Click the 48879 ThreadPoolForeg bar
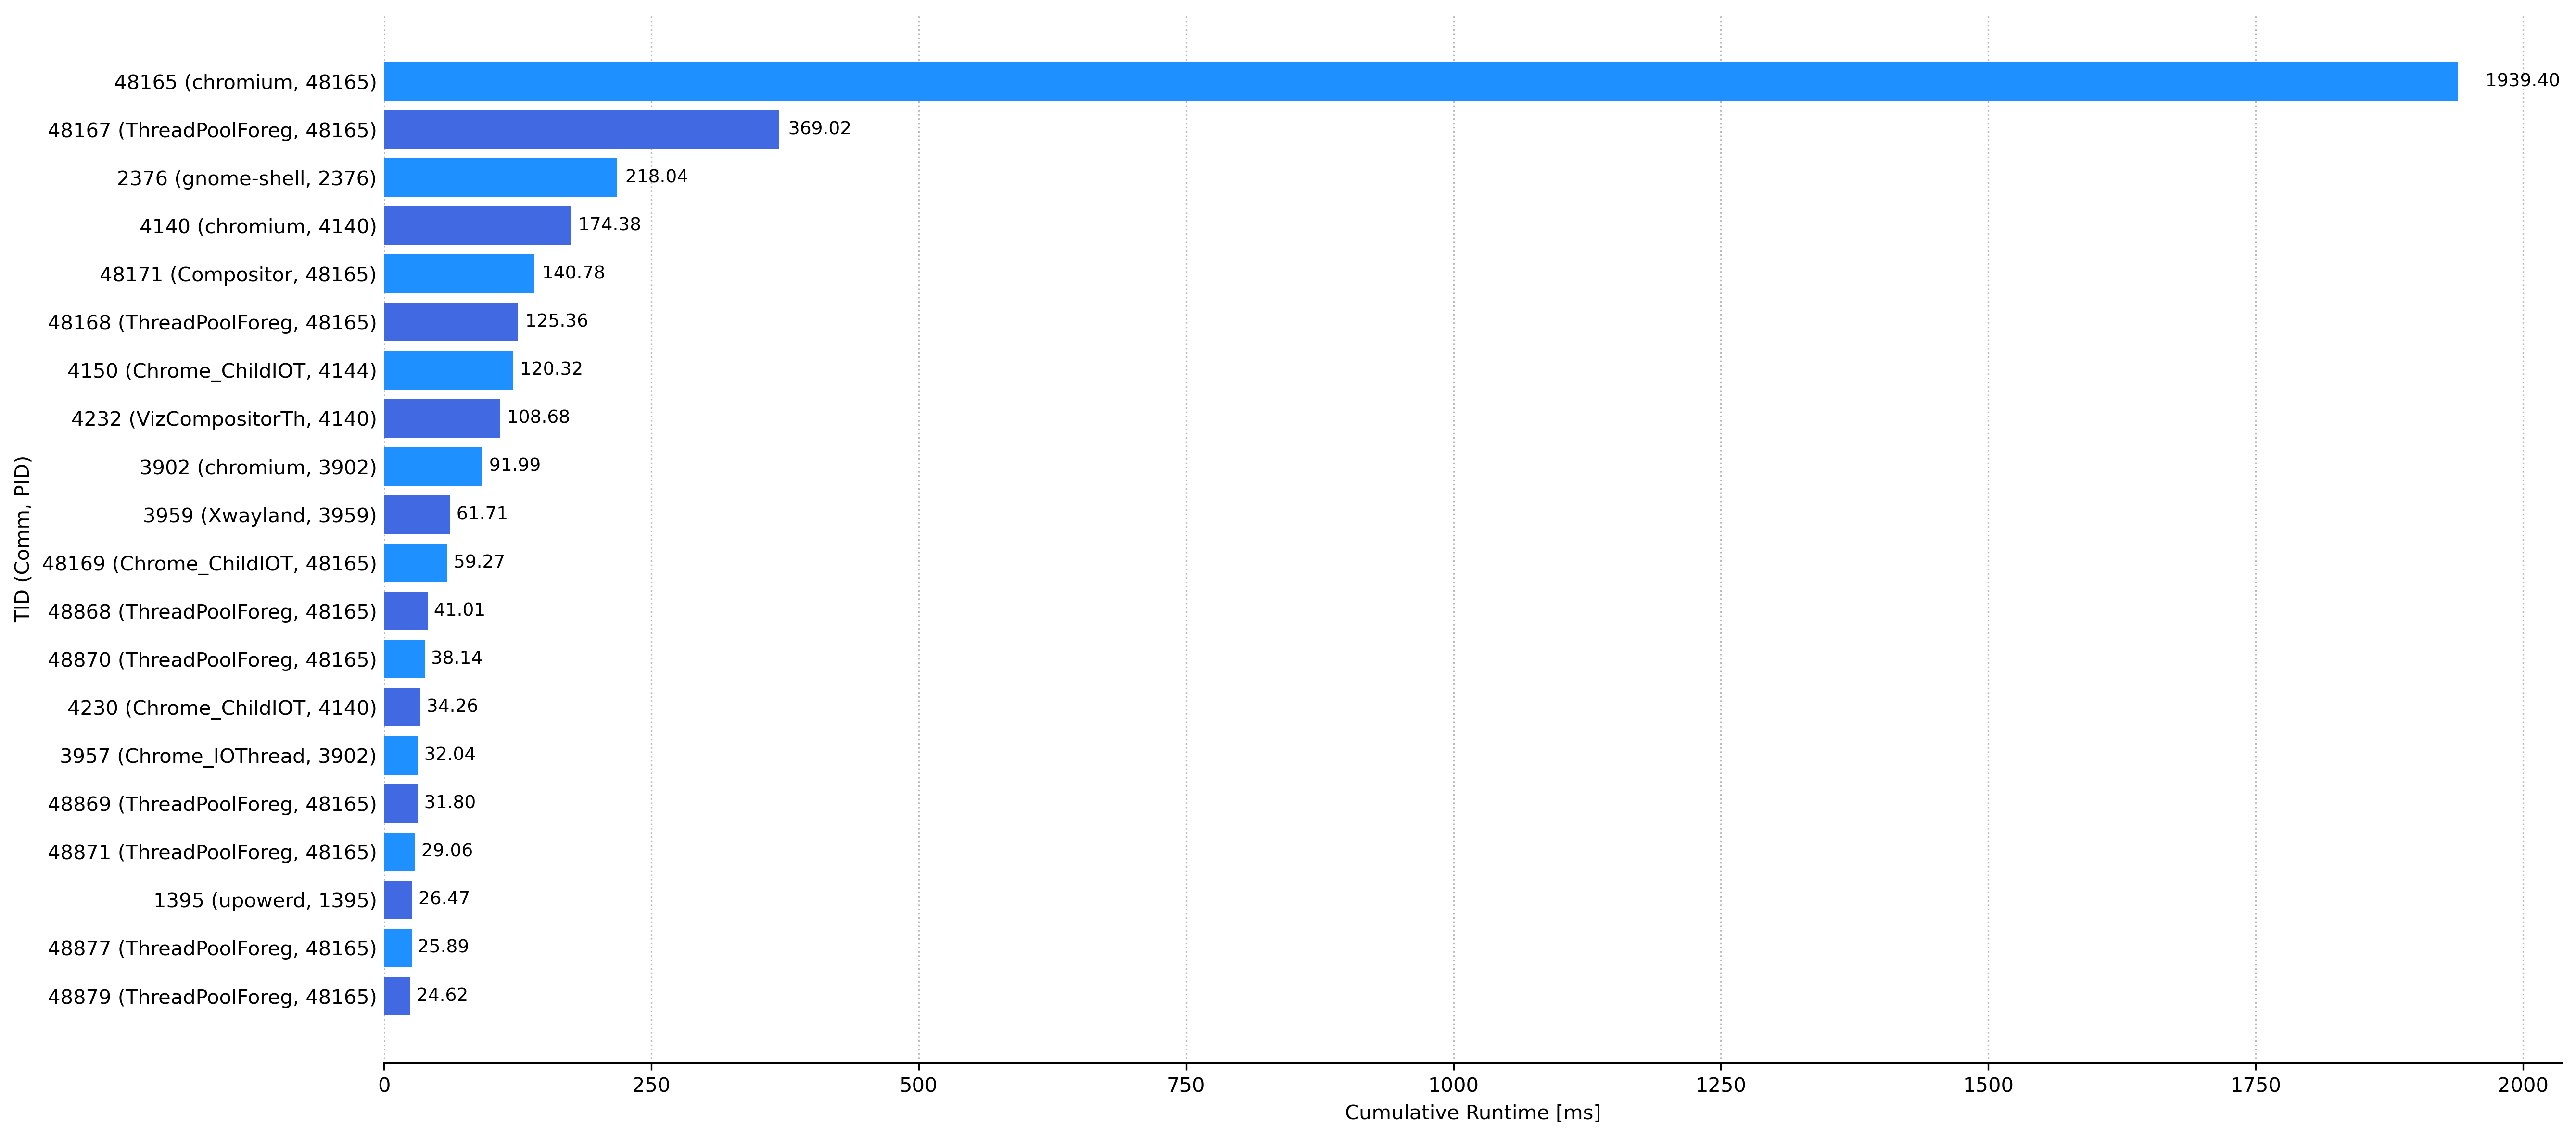 point(397,996)
